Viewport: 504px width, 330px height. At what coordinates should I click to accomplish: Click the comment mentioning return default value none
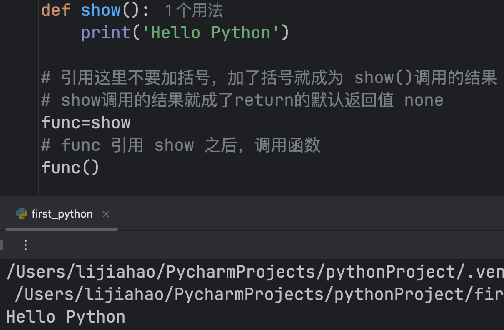pos(242,100)
